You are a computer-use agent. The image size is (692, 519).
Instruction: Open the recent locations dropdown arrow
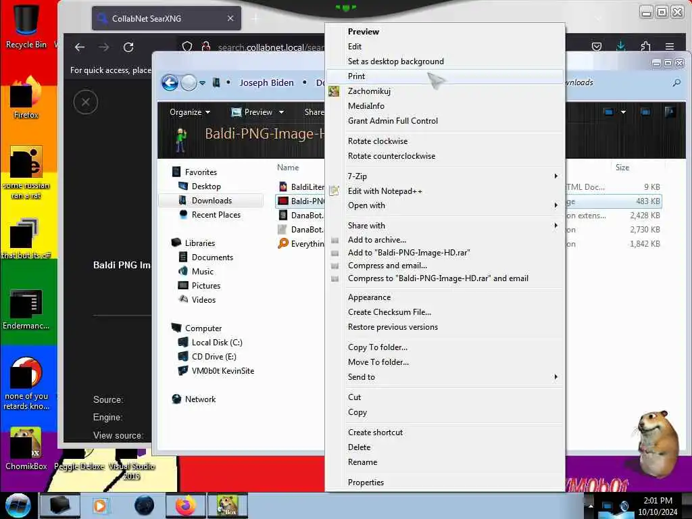(202, 82)
